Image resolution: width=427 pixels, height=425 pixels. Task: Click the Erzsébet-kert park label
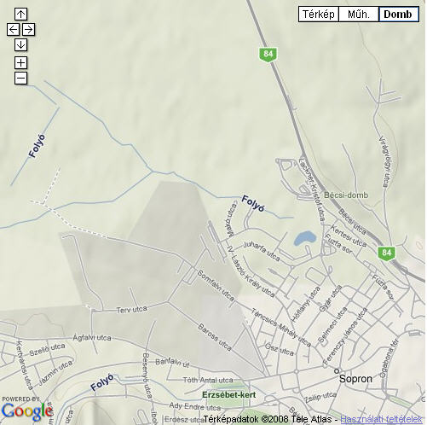pyautogui.click(x=228, y=395)
